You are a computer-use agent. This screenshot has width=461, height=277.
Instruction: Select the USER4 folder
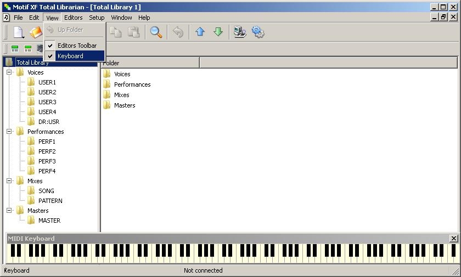click(x=47, y=112)
